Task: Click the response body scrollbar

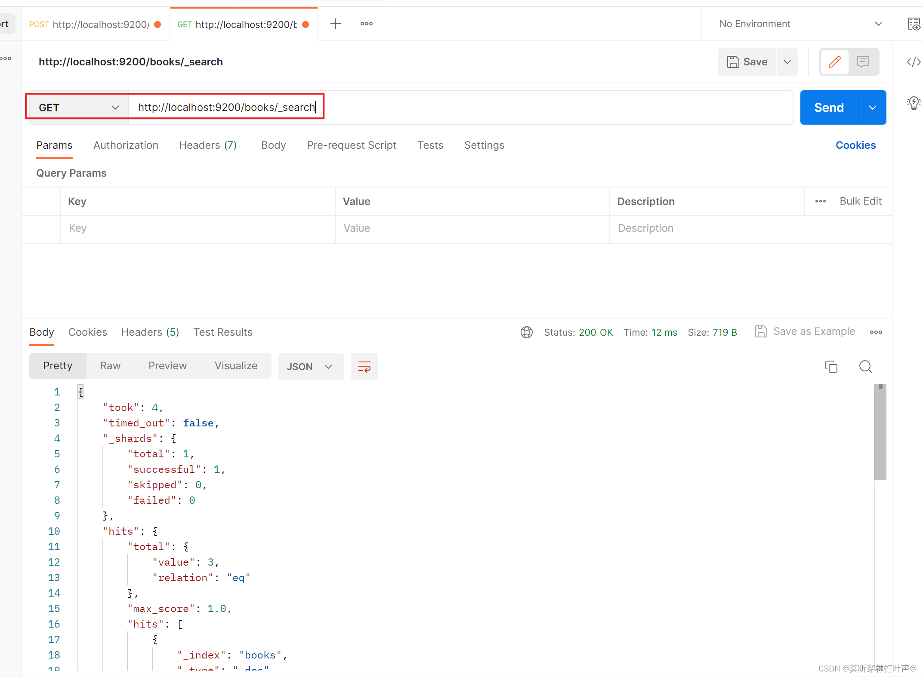Action: [x=880, y=432]
